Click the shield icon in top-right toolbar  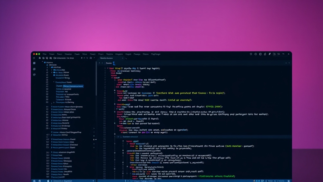[x=251, y=54]
